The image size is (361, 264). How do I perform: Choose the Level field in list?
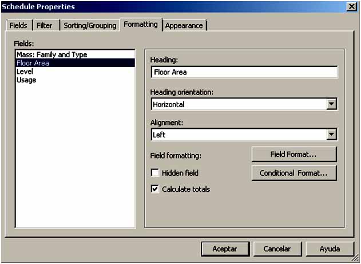pyautogui.click(x=25, y=72)
